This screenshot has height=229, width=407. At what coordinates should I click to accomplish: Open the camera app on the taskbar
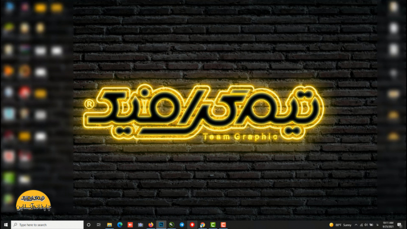(x=141, y=225)
